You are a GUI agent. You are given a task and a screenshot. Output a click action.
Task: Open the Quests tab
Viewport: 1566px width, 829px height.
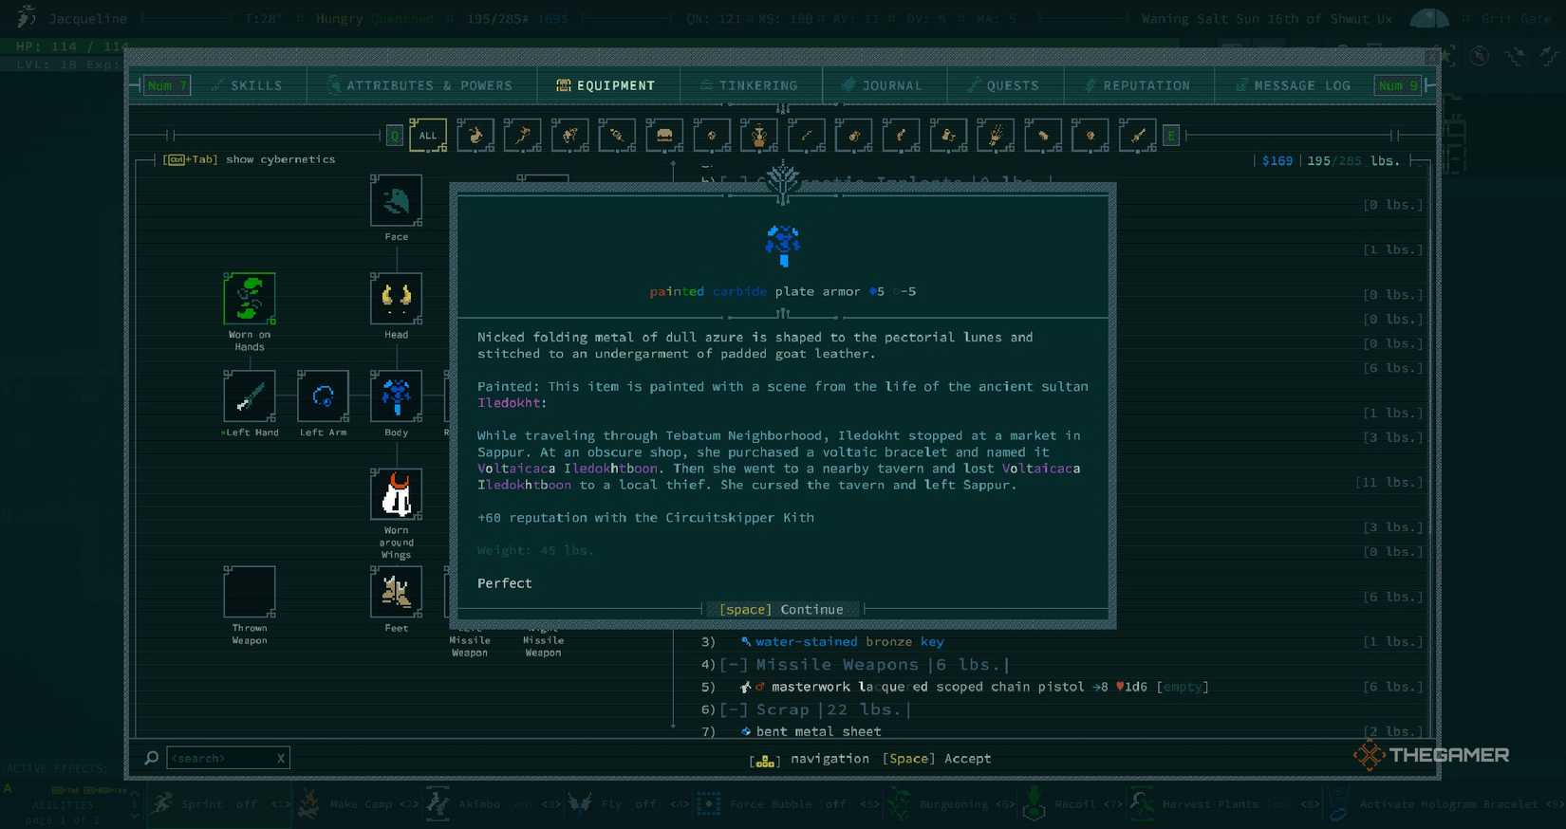[1004, 85]
